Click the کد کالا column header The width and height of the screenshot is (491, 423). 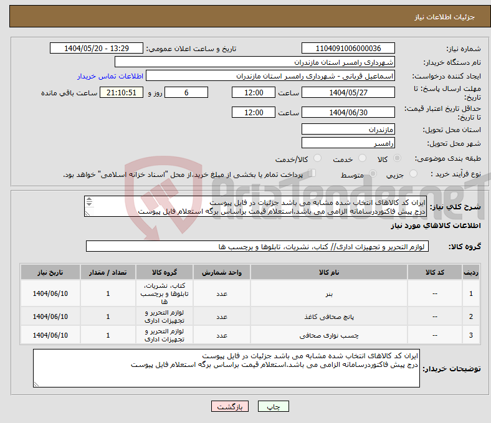click(435, 272)
